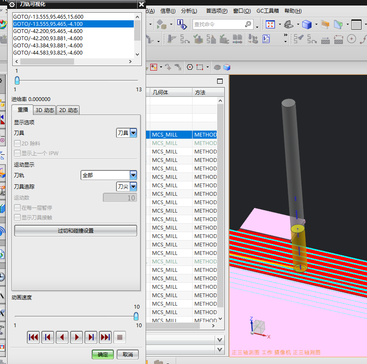Open dropdown arrow next to Fit view
This screenshot has height=364, width=367.
point(280,25)
